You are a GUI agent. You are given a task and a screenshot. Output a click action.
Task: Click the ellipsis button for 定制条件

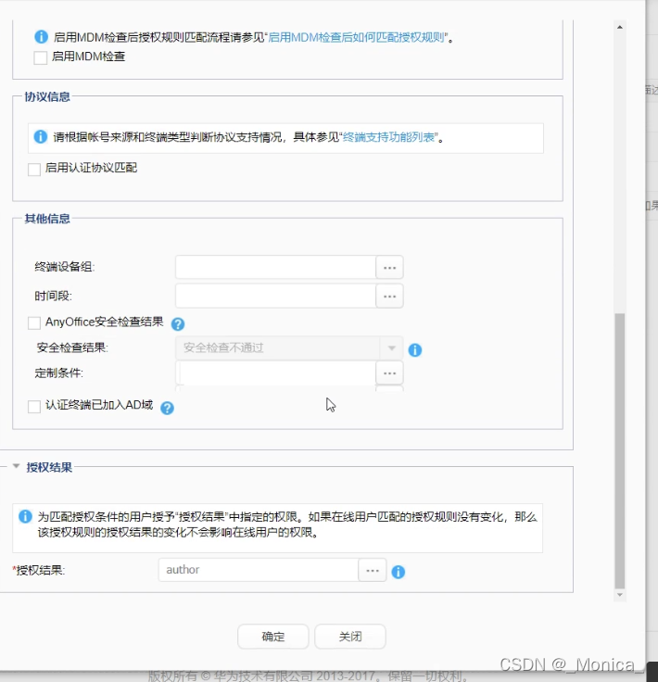pyautogui.click(x=389, y=373)
